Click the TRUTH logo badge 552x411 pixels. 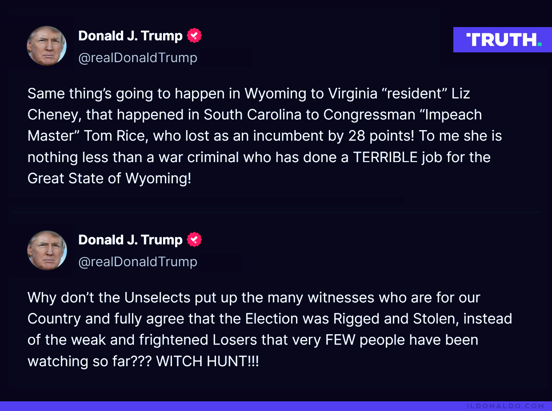[x=503, y=40]
